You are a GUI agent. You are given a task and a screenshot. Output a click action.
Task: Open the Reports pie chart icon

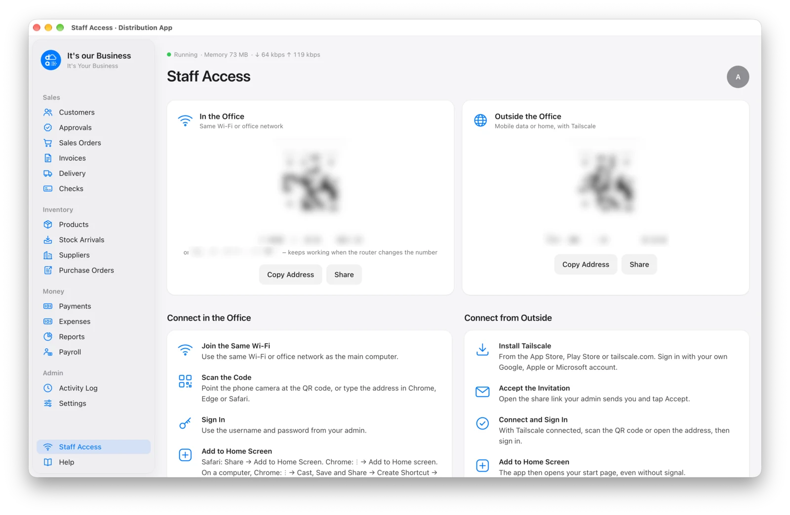tap(48, 337)
